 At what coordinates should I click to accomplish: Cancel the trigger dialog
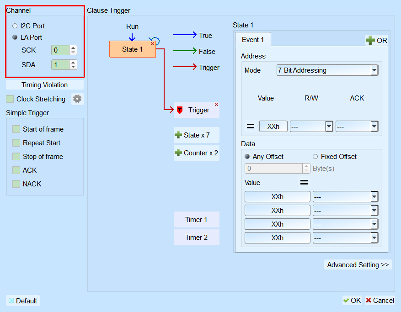click(x=380, y=301)
